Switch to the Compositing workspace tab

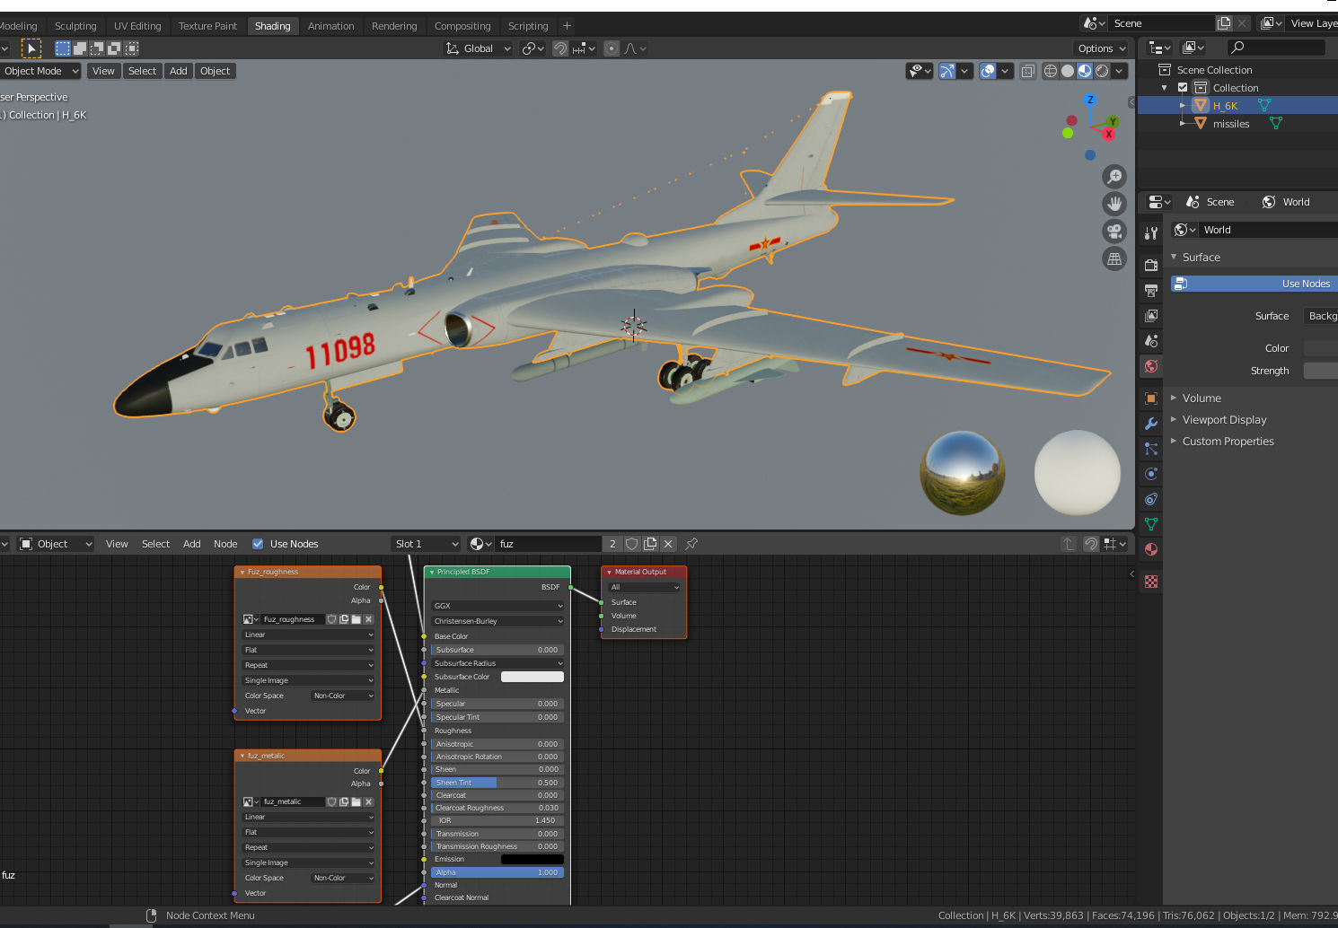[462, 26]
